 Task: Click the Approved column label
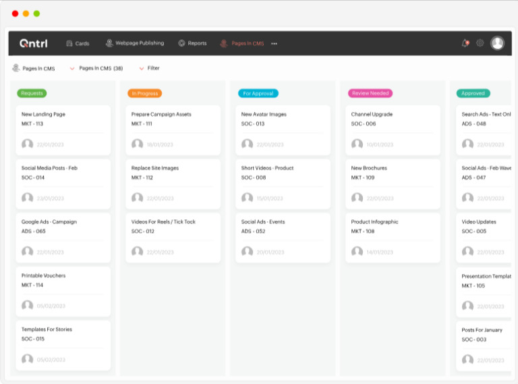[x=473, y=93]
